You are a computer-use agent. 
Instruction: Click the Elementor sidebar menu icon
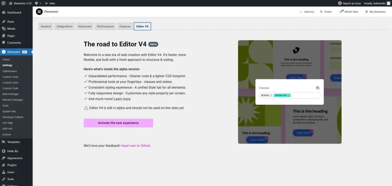3,52
